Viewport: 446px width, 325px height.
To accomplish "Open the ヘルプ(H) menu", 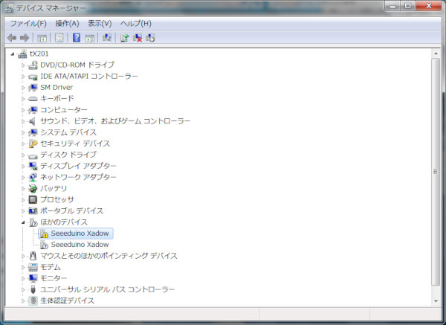I will point(135,24).
